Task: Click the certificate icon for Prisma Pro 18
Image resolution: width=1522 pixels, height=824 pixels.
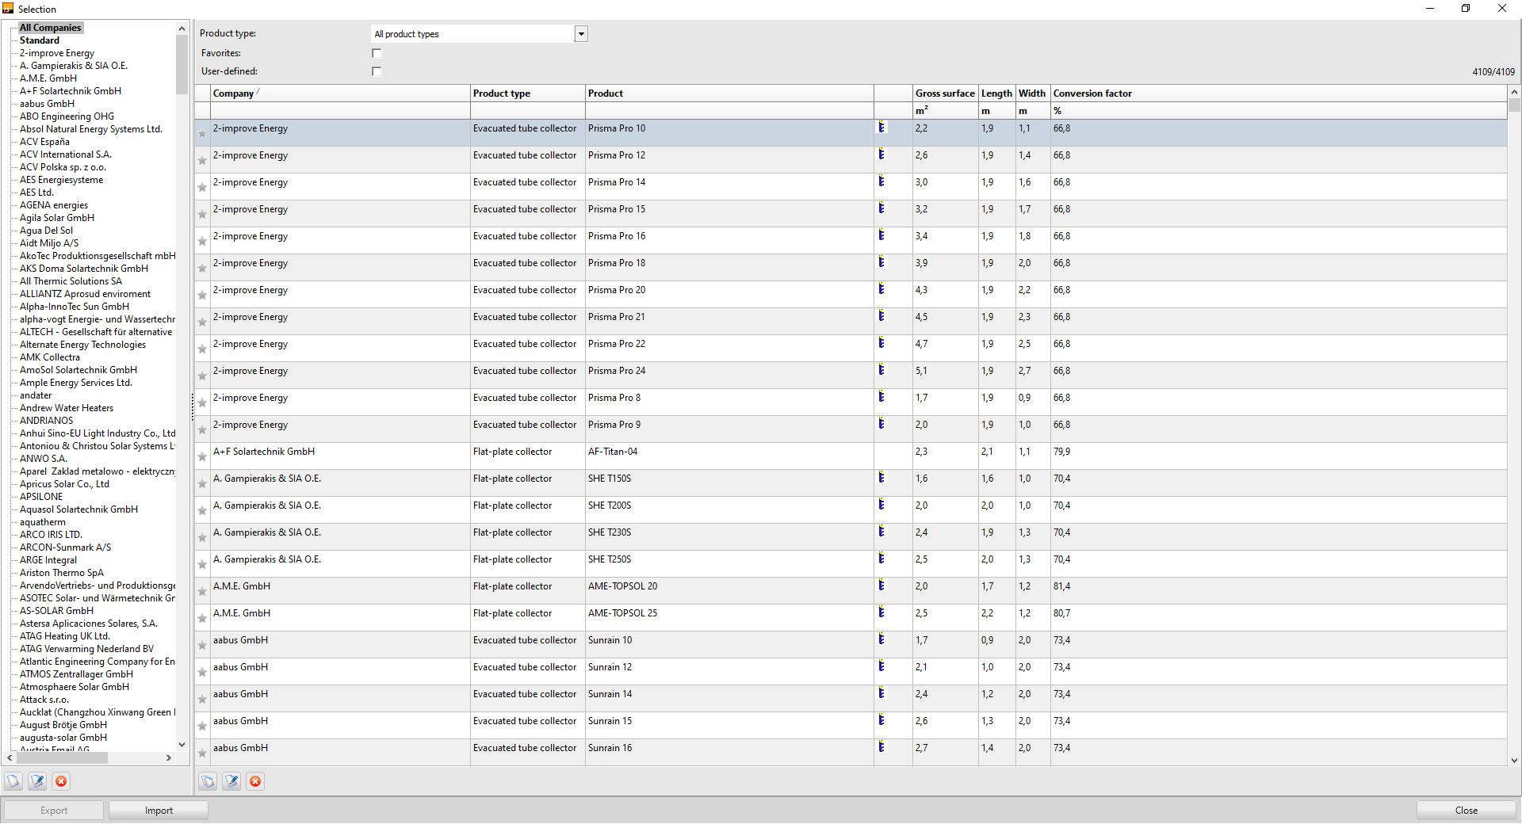Action: pyautogui.click(x=881, y=262)
